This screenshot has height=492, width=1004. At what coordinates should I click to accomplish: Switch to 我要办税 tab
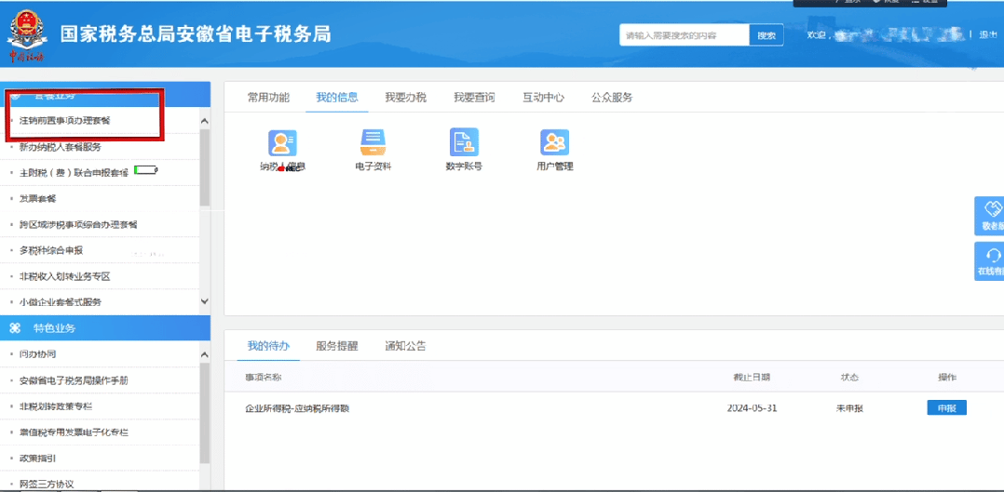click(405, 98)
